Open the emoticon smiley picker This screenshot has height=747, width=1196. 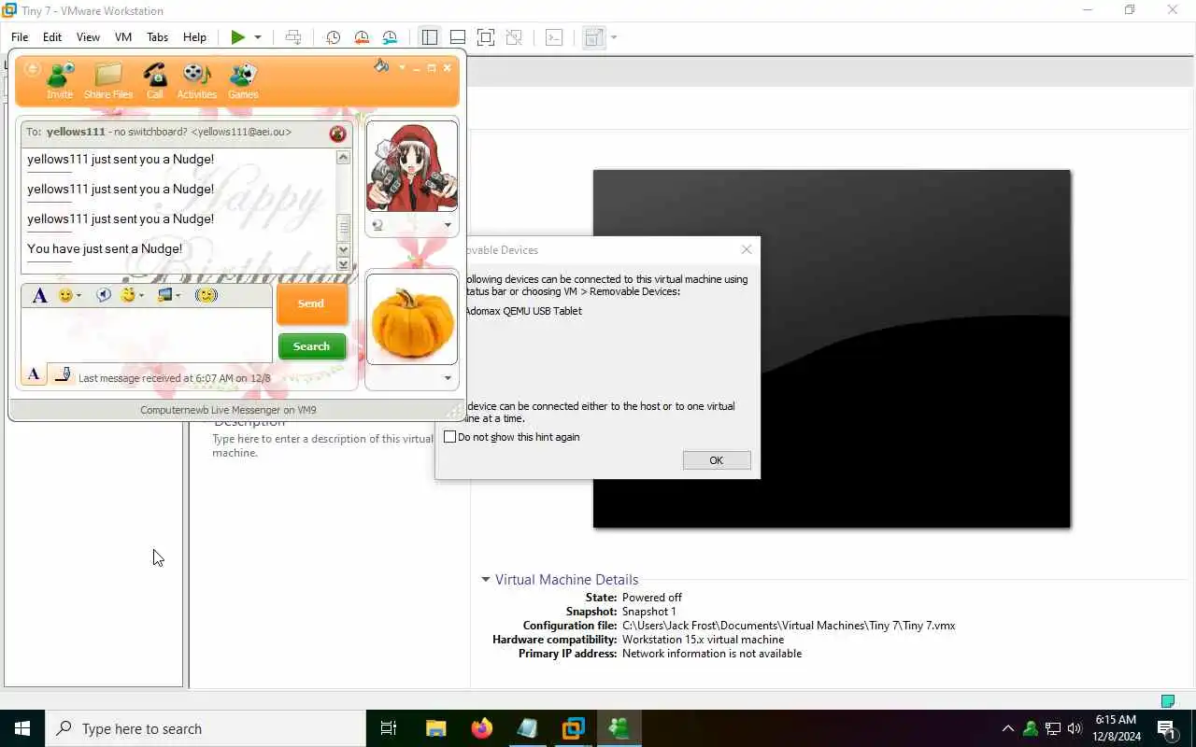(68, 295)
